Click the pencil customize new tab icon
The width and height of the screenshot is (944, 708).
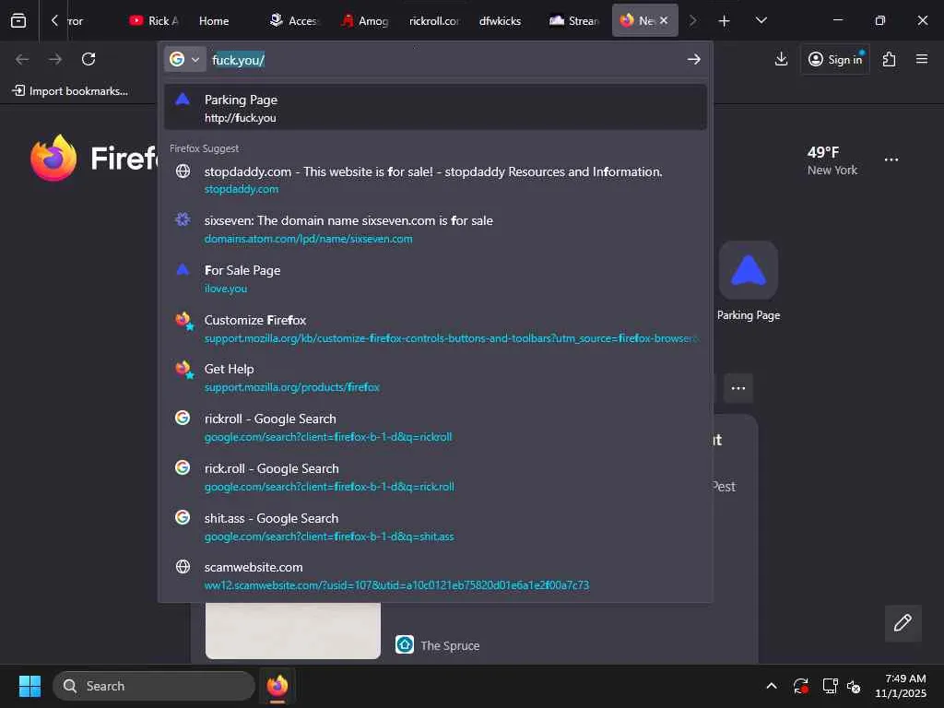pos(903,622)
